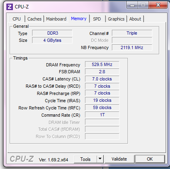Click the Tools button
Screen dimensions: 170x169
pos(85,159)
